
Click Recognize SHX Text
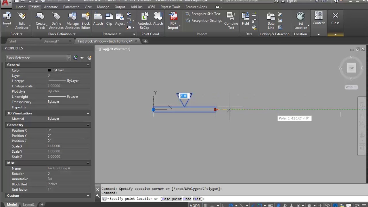[203, 14]
